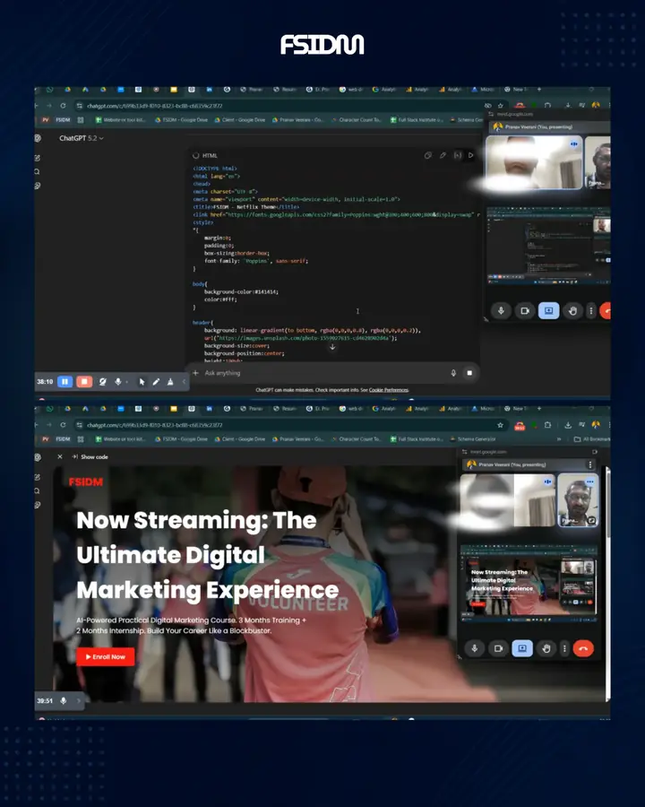Click the curly-braces icon on HTML code block
Viewport: 645px width, 807px height.
pyautogui.click(x=457, y=155)
